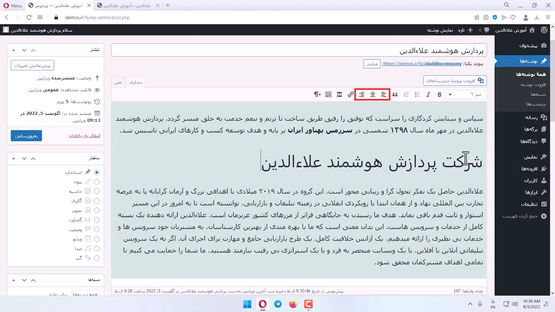
Task: Collapse the انتشار panel with triangle
Action: pyautogui.click(x=14, y=50)
